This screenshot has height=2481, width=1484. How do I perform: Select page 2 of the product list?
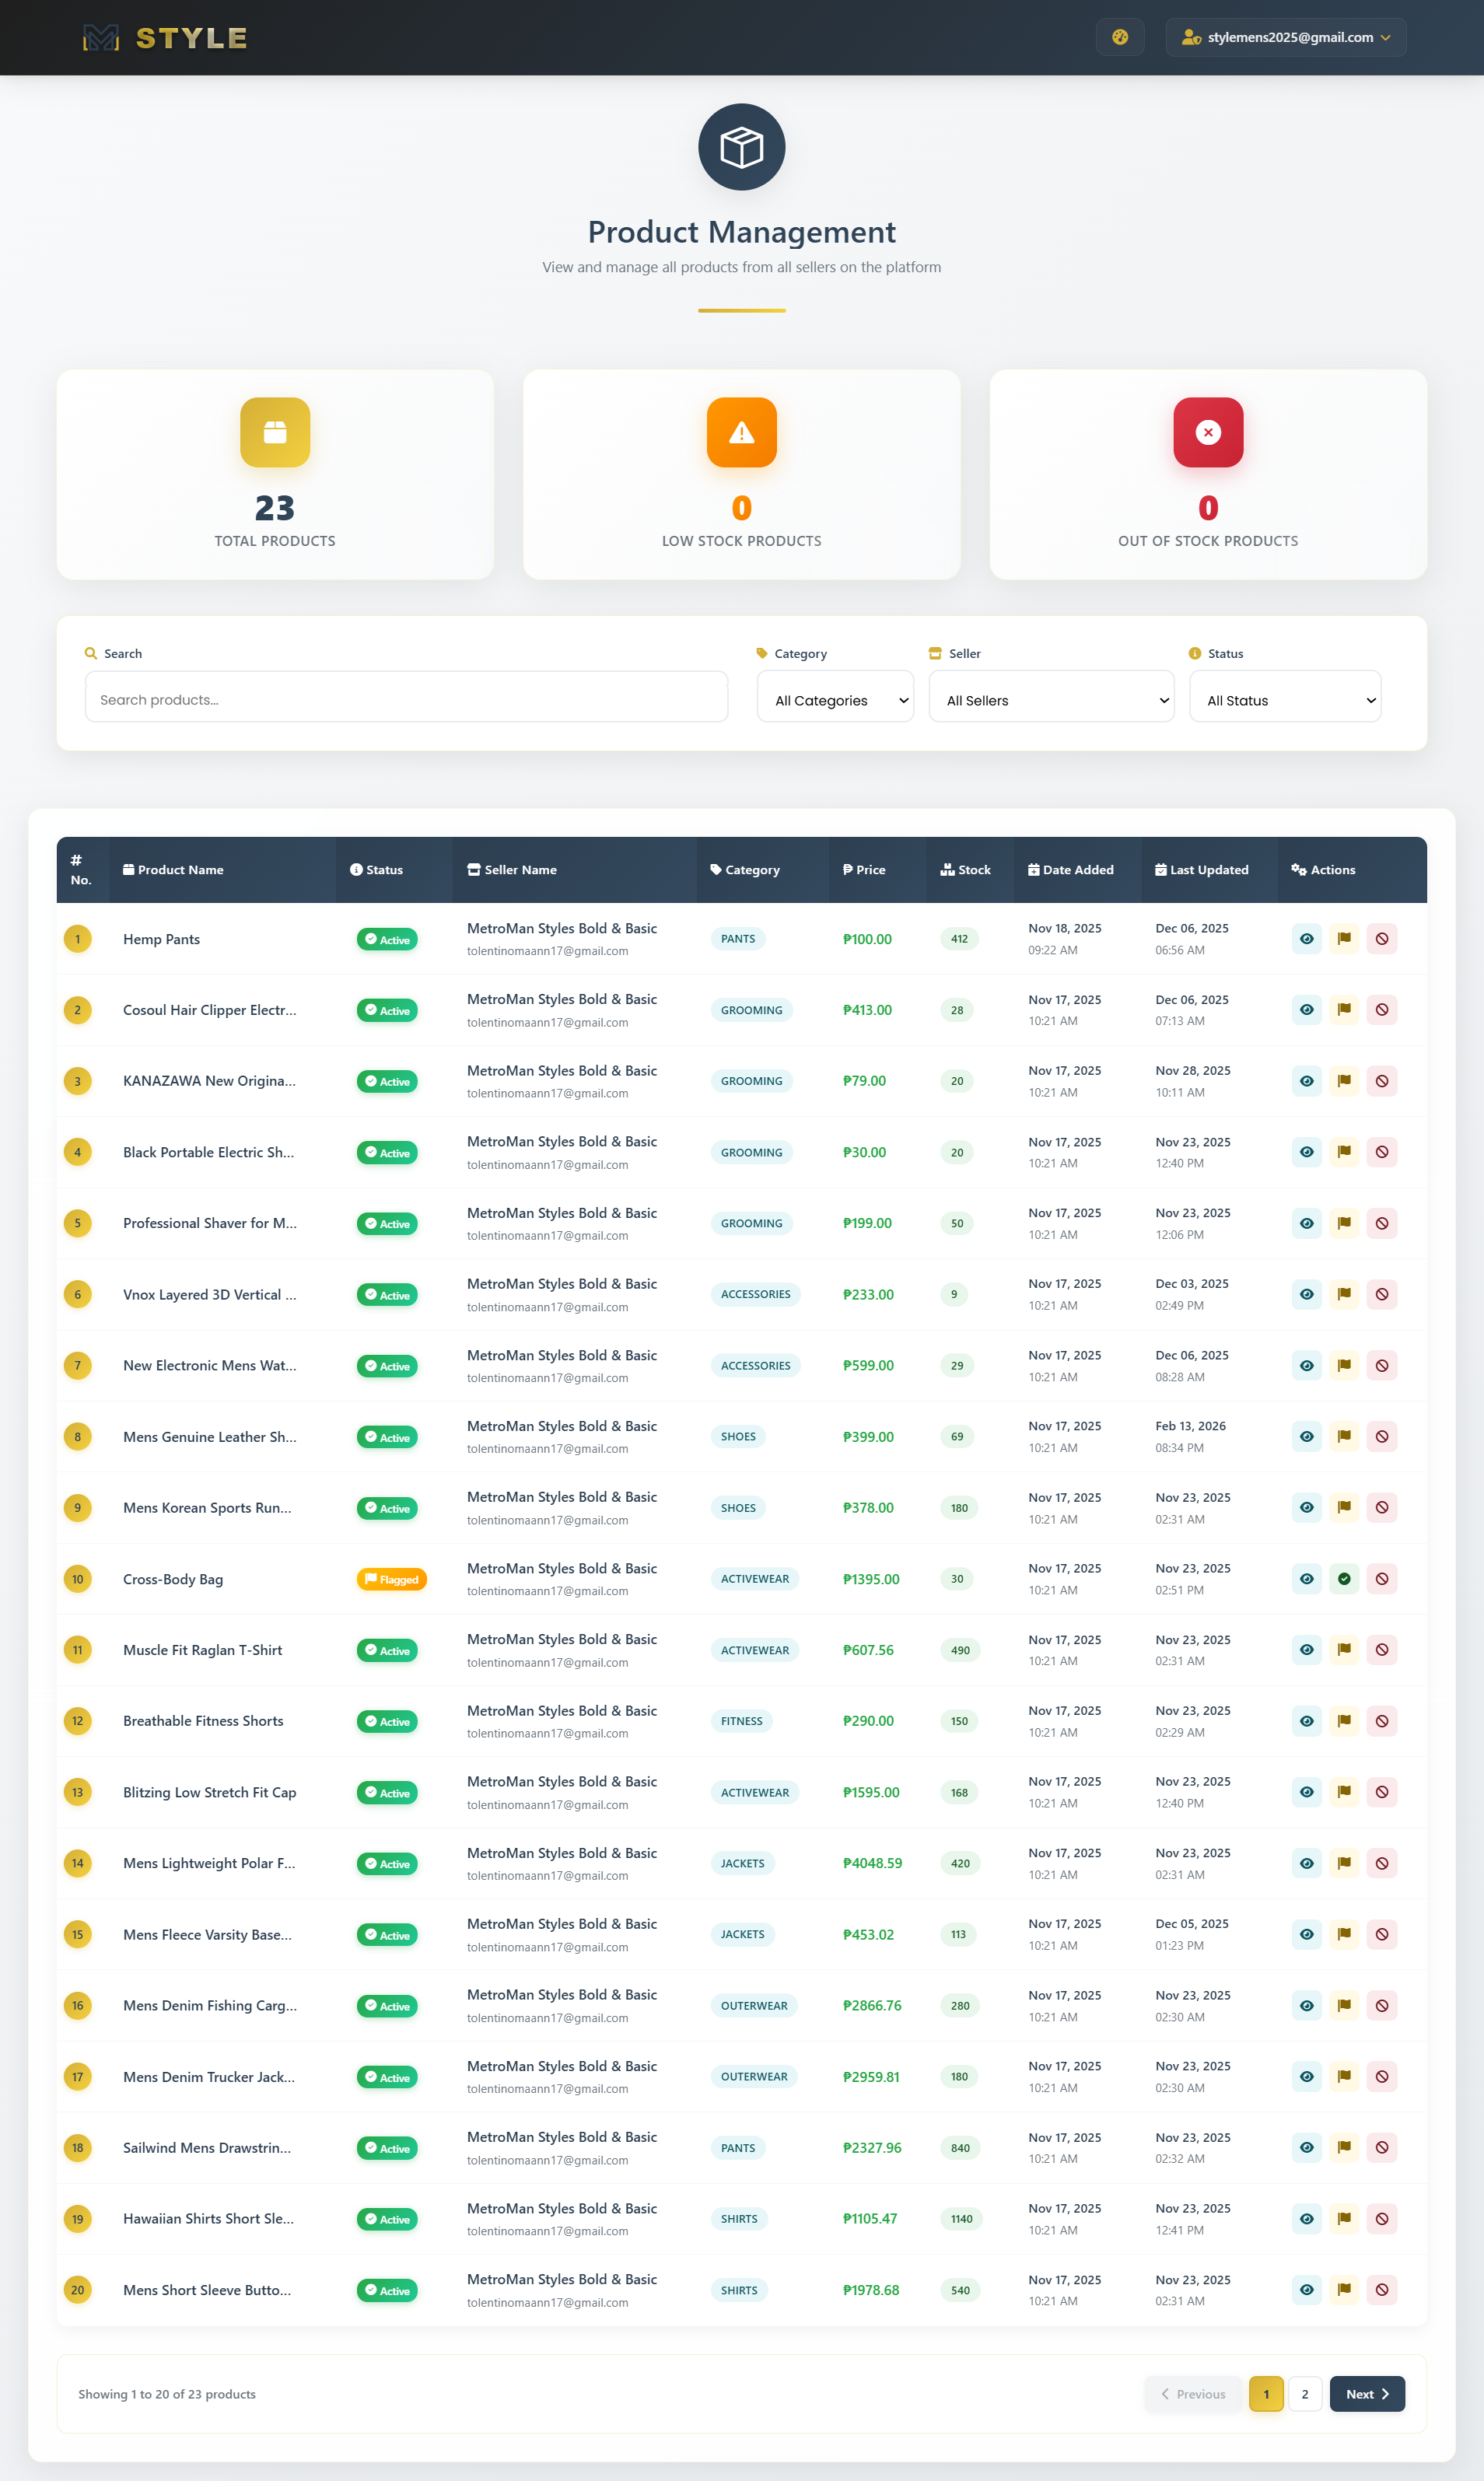[1304, 2394]
